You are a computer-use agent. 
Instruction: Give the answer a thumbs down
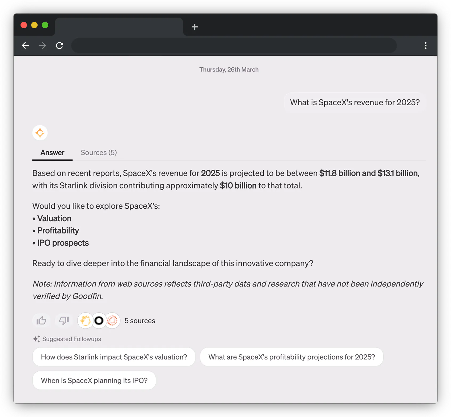64,321
